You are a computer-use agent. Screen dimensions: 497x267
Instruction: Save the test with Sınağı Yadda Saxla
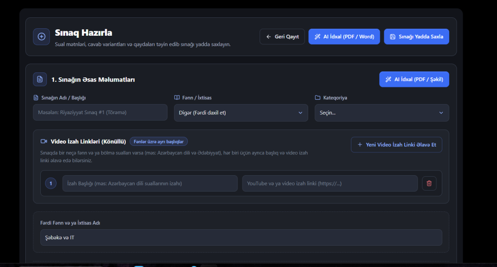416,37
